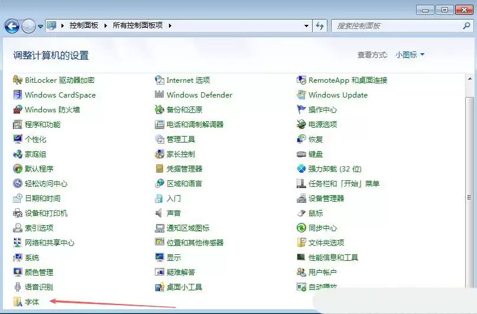The width and height of the screenshot is (477, 314).
Task: Click the 键盘 icon
Action: tap(301, 154)
